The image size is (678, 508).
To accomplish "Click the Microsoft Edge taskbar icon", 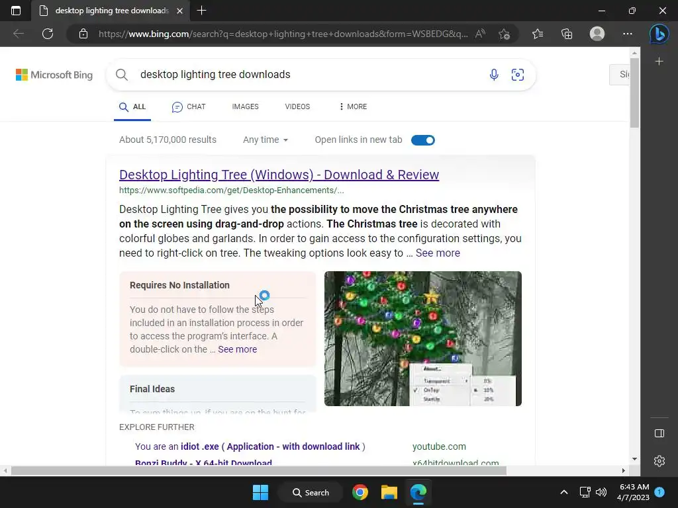I will coord(418,492).
